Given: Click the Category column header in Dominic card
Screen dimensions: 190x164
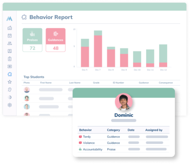Looking at the screenshot, I should (x=114, y=130).
